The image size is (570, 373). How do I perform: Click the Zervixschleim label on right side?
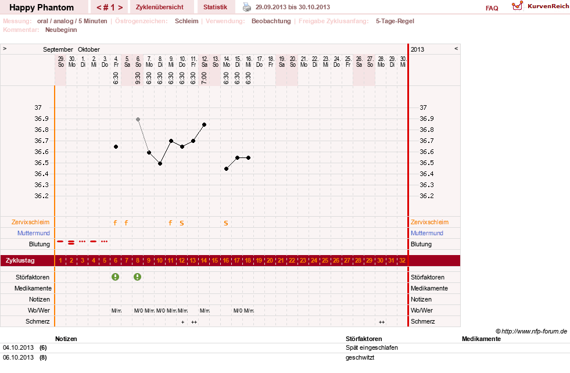pyautogui.click(x=430, y=222)
